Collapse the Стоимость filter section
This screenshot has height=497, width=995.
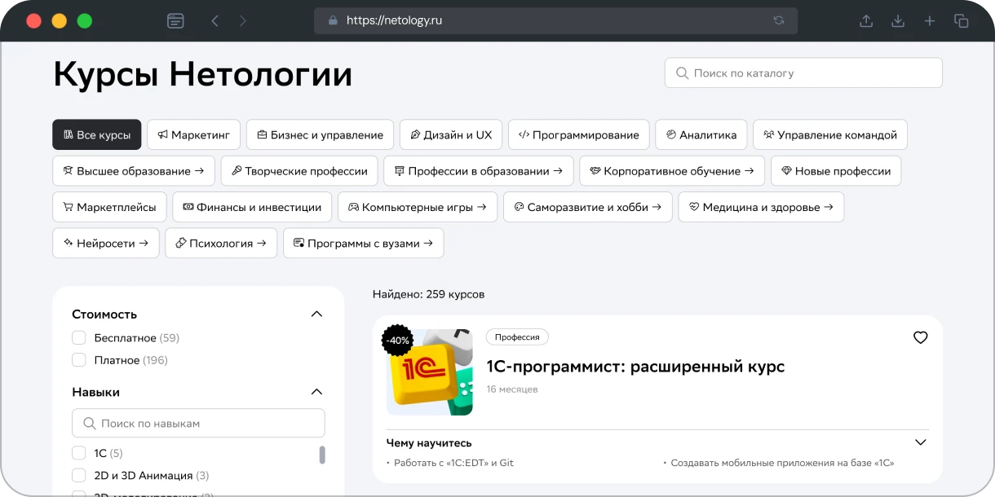click(317, 314)
